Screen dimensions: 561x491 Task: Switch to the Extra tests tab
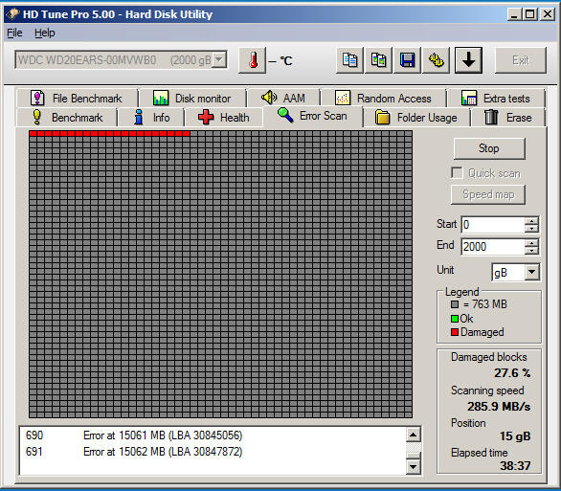(496, 98)
